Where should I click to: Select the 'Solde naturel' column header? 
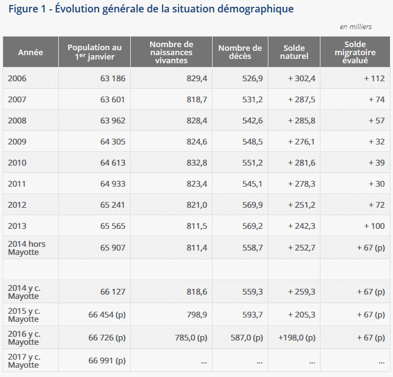(x=294, y=52)
